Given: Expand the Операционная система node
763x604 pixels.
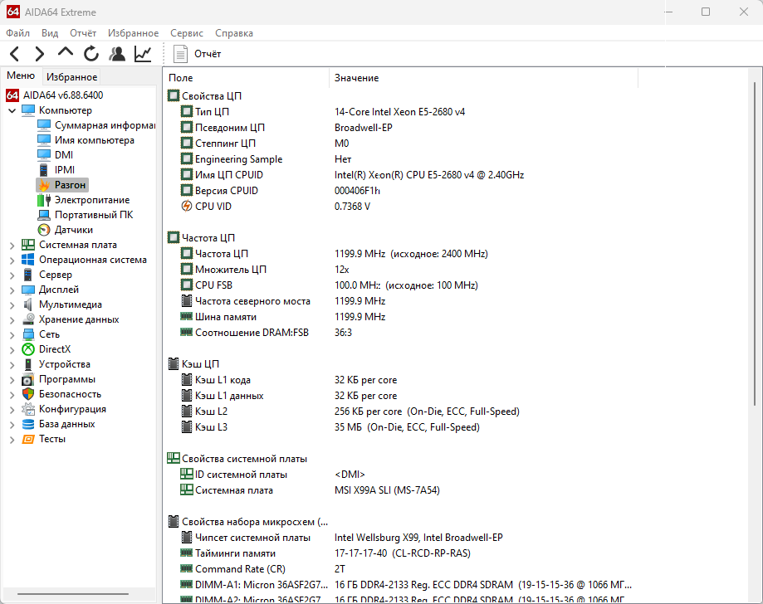Looking at the screenshot, I should click(12, 260).
